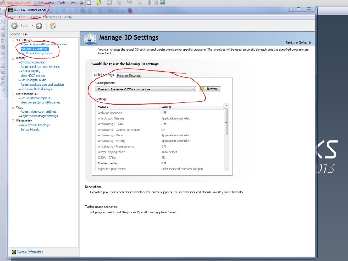The height and width of the screenshot is (261, 348).
Task: Open the NVIDIA 3D Settings menu
Action: pos(53,17)
